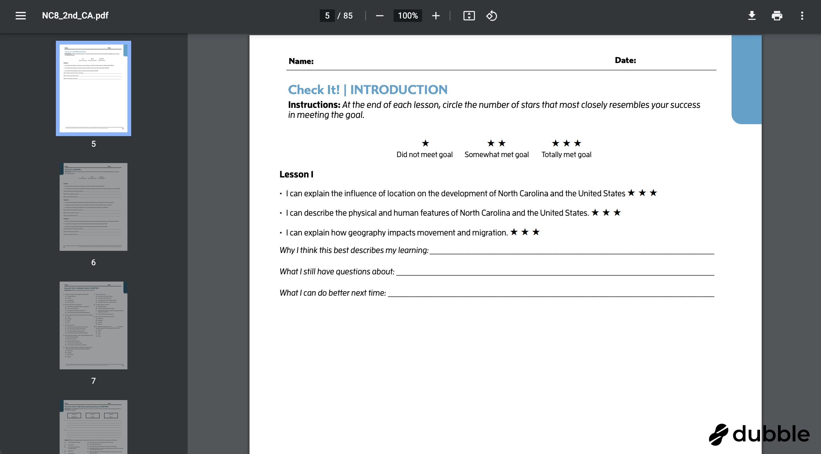Click the three stars above 'Totally met goal'
The height and width of the screenshot is (454, 821).
click(x=566, y=143)
